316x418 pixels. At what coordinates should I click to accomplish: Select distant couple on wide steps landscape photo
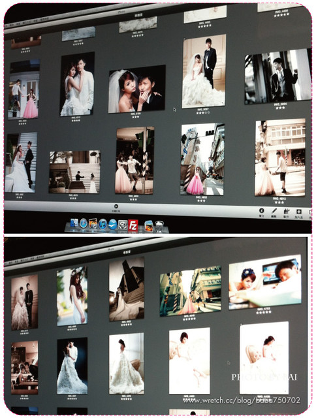coord(74,172)
